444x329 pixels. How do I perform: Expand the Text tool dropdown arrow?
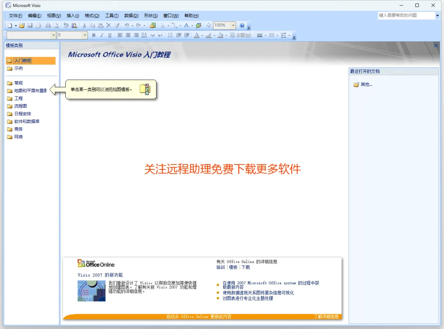(192, 25)
